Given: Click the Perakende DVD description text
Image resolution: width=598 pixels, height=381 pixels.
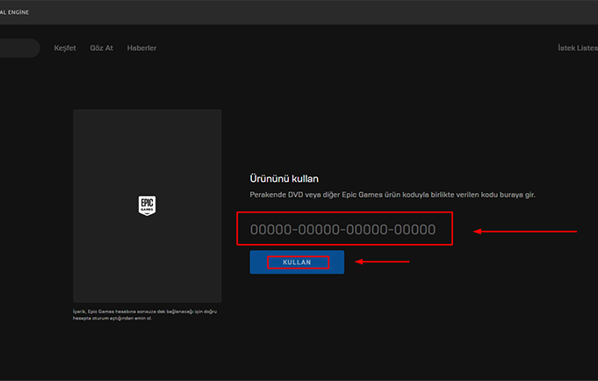Looking at the screenshot, I should [393, 195].
